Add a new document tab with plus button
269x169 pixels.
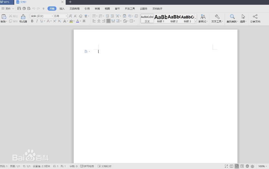pos(70,2)
